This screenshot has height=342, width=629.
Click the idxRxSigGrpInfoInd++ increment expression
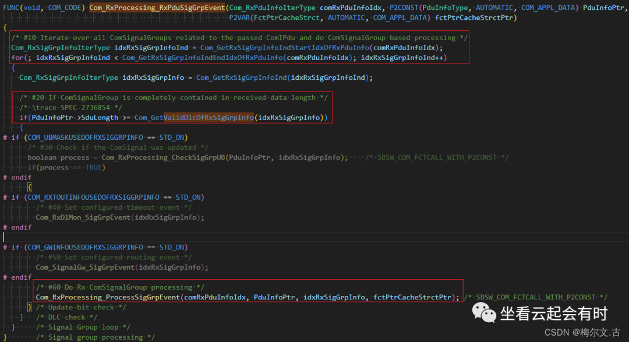pyautogui.click(x=402, y=58)
